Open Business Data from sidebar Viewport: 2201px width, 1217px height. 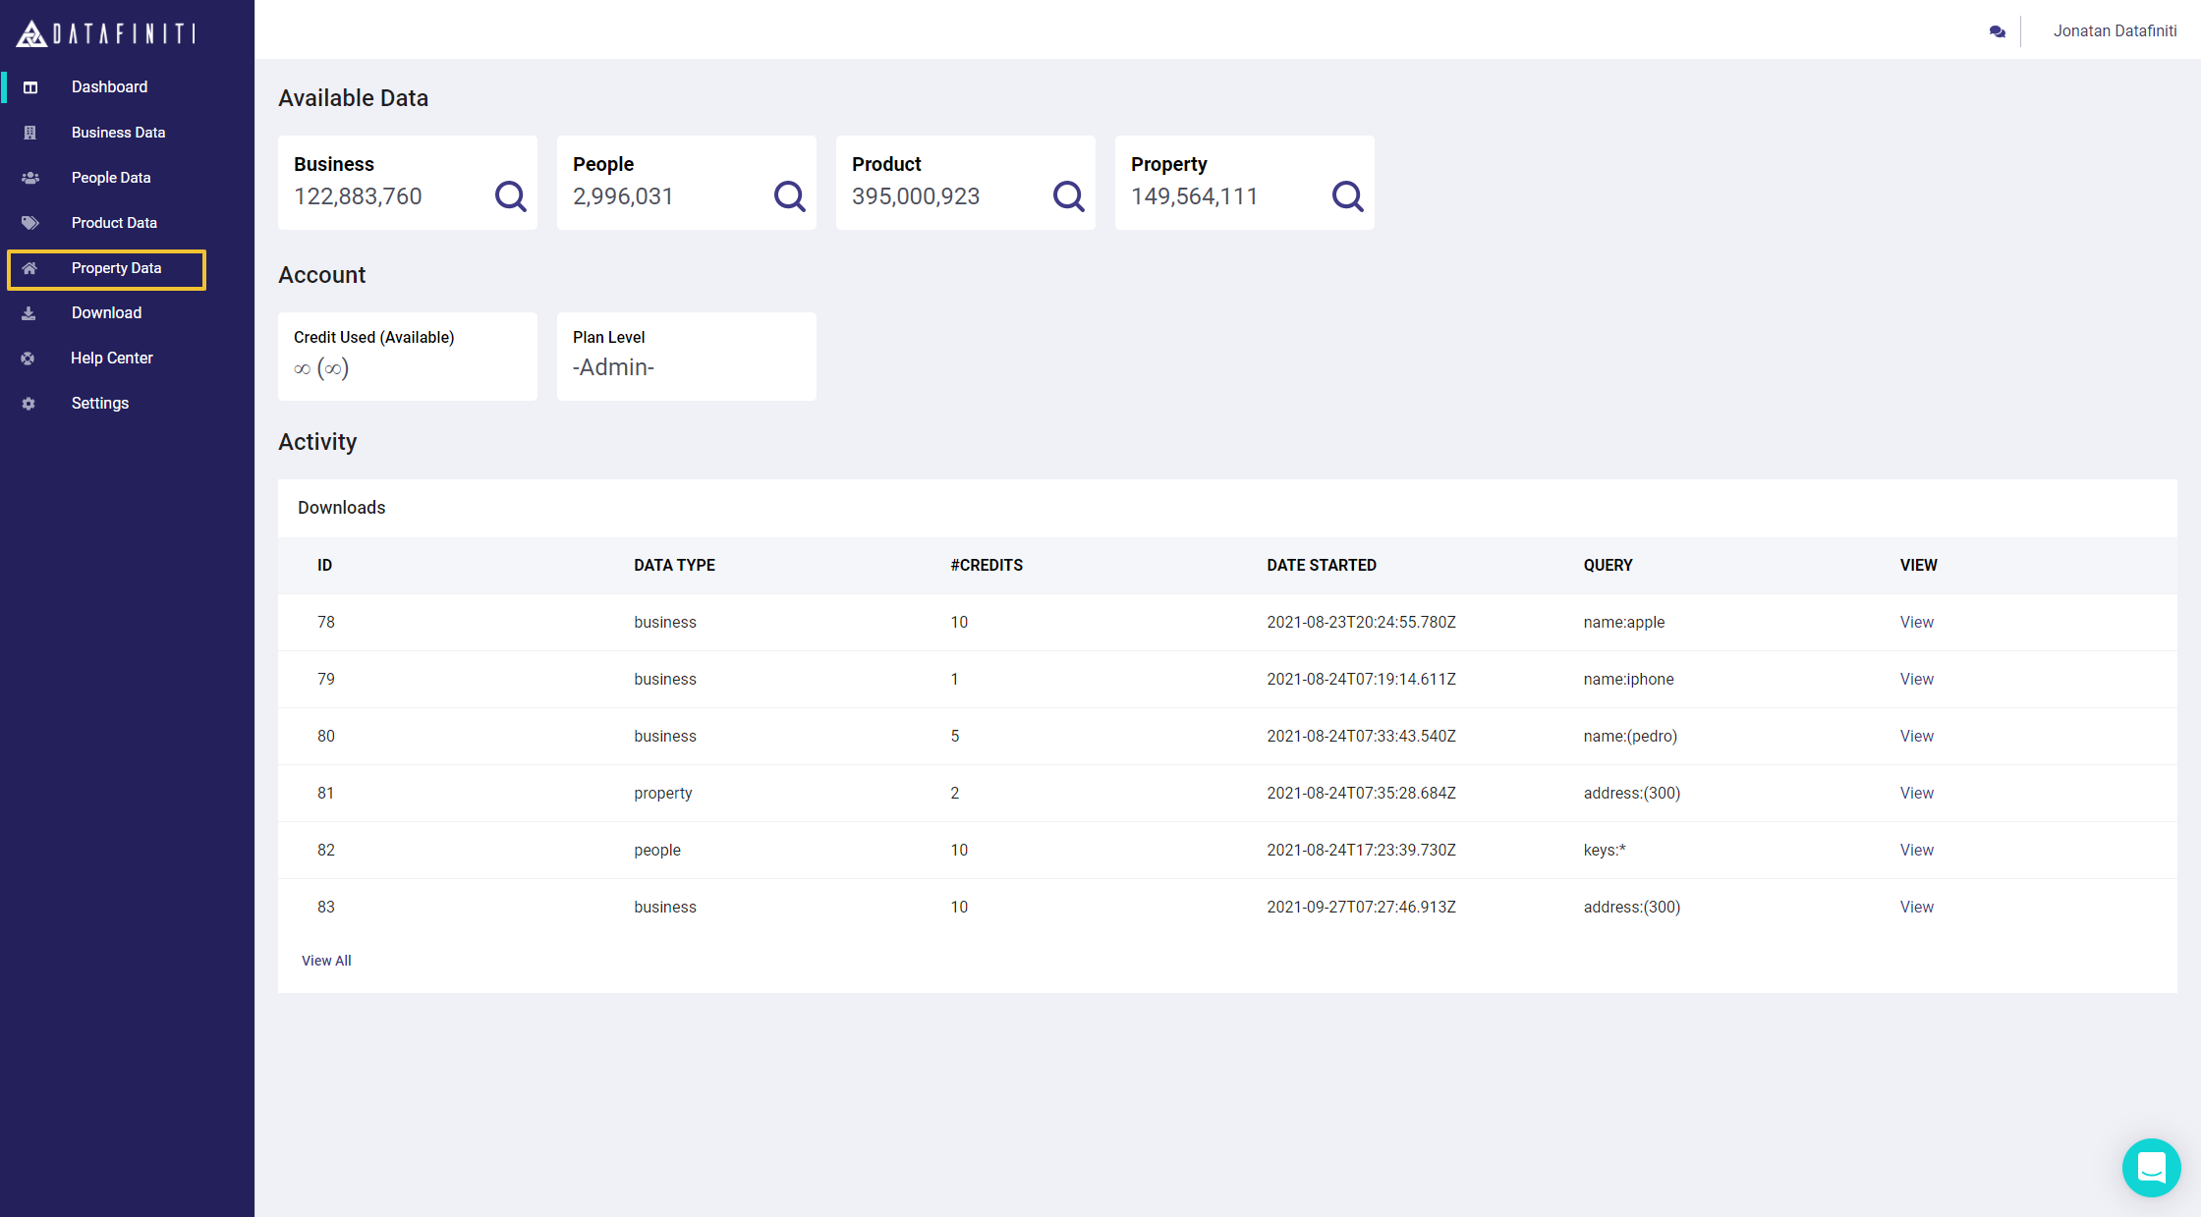pos(118,133)
